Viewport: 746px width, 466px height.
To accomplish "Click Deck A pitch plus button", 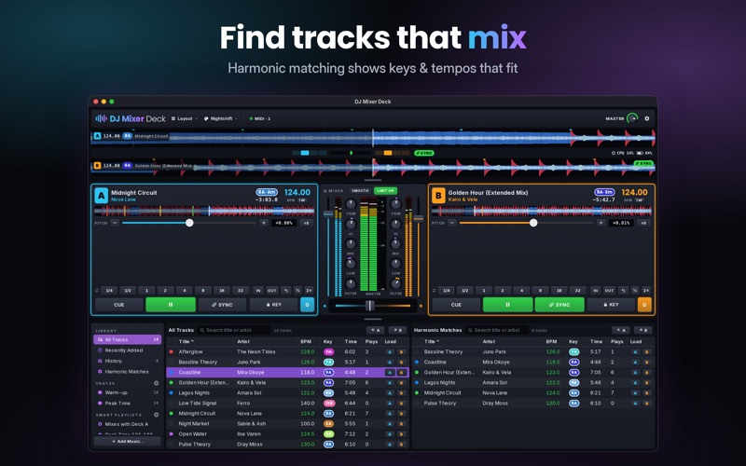I will point(264,223).
